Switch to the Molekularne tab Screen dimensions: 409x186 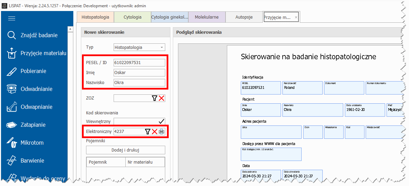[x=207, y=17]
